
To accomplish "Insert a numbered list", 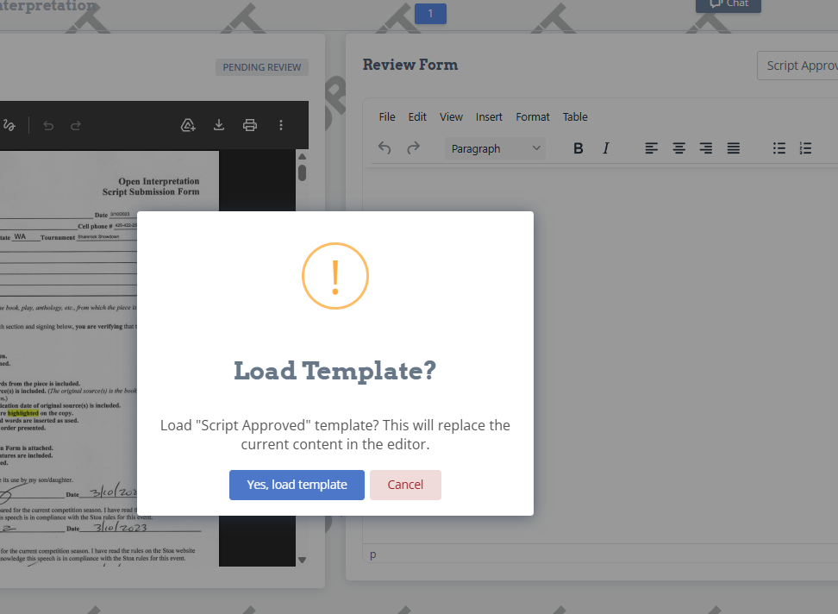I will click(x=805, y=148).
